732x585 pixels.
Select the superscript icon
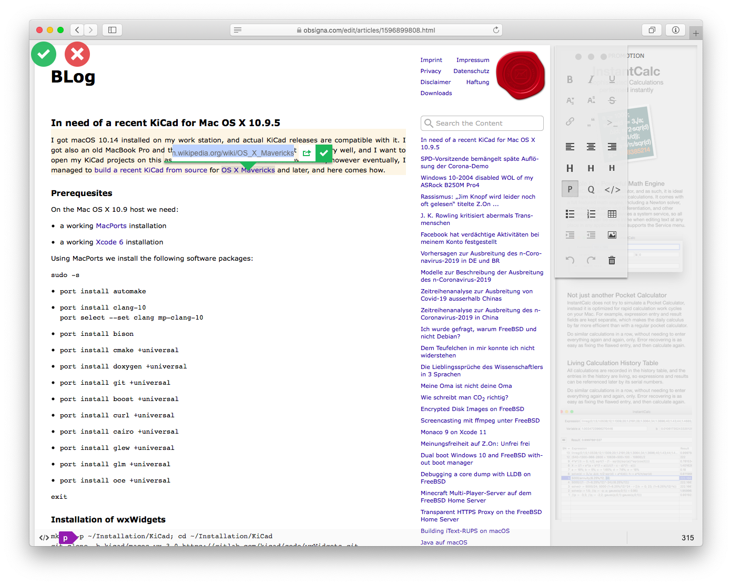pos(591,100)
